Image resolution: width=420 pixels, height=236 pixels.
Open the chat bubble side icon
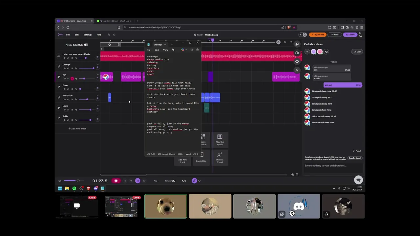click(x=297, y=62)
